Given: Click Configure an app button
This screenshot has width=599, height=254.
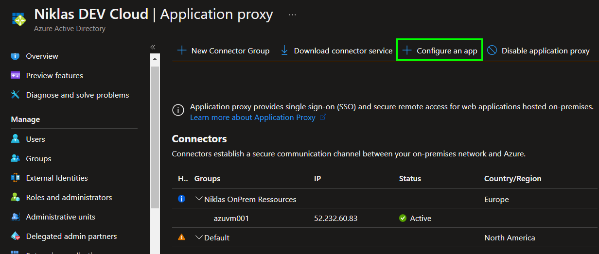Looking at the screenshot, I should pyautogui.click(x=440, y=51).
